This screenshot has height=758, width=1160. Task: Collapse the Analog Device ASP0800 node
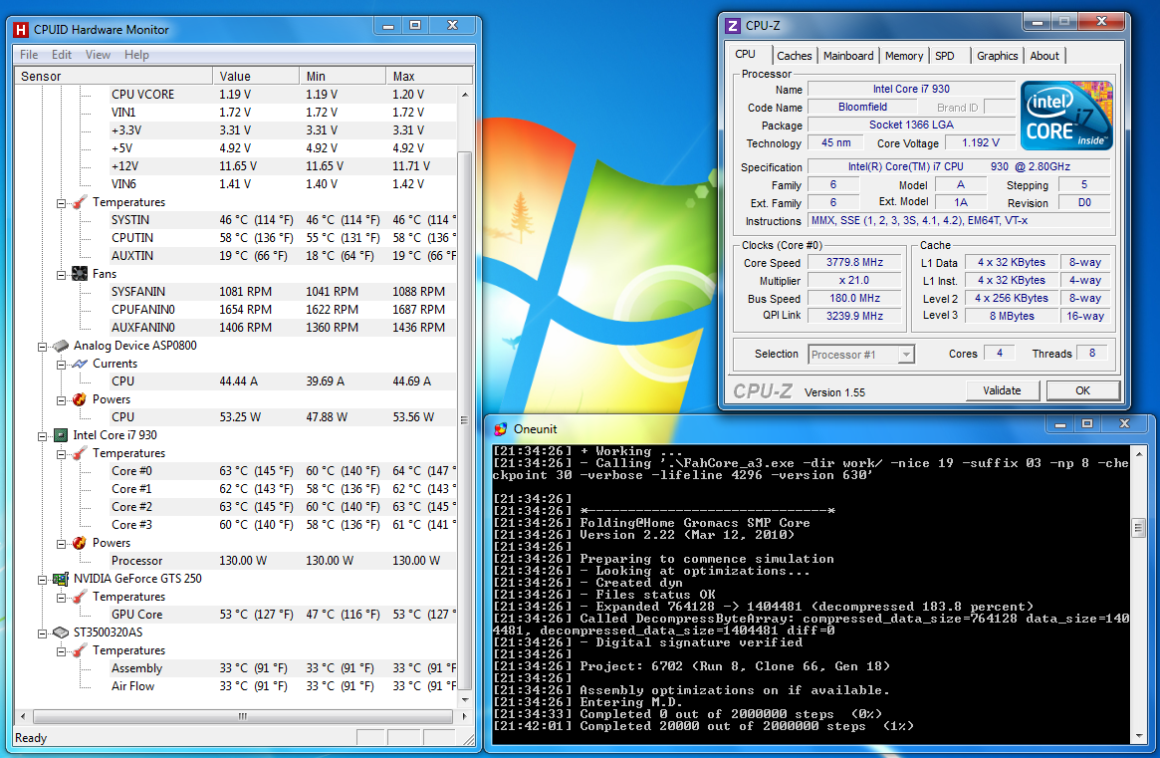(42, 347)
